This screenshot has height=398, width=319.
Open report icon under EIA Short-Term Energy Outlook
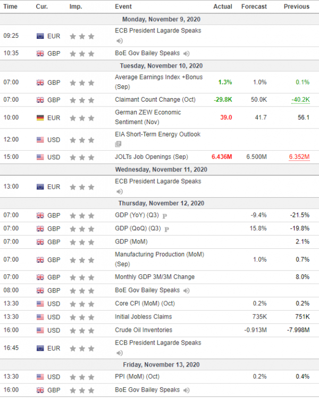119,144
